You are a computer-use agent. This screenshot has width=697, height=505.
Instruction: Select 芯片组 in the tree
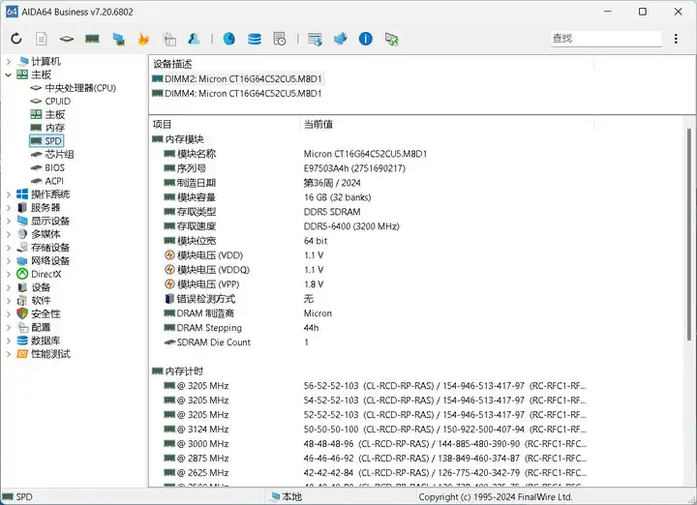click(52, 154)
